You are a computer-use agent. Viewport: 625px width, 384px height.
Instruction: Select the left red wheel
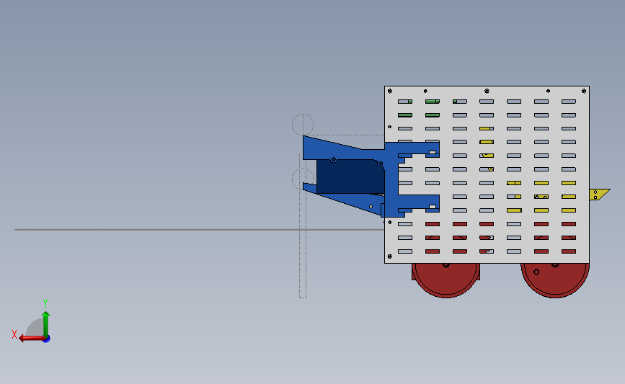(x=446, y=280)
